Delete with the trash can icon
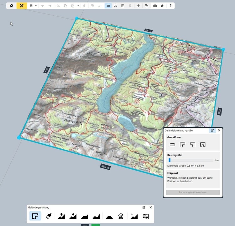Image resolution: width=235 pixels, height=226 pixels. (x=84, y=6)
